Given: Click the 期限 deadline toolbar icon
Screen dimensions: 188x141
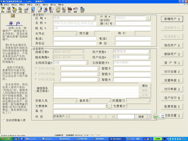Looking at the screenshot, I should click(76, 10).
